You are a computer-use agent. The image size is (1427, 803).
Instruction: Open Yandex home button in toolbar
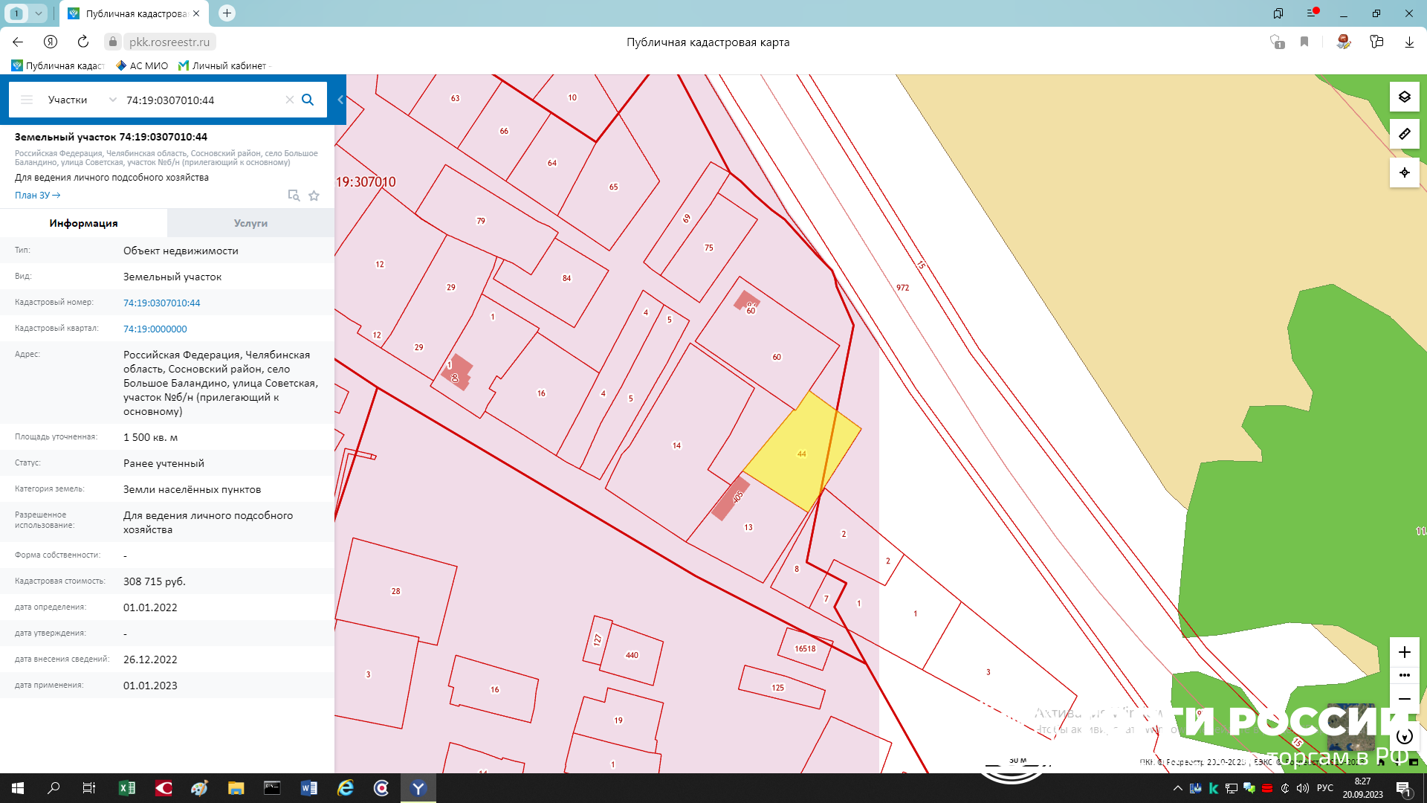51,42
